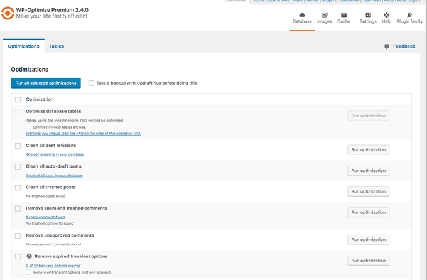Click the InnoDB engine (93) notice text

pos(75,121)
